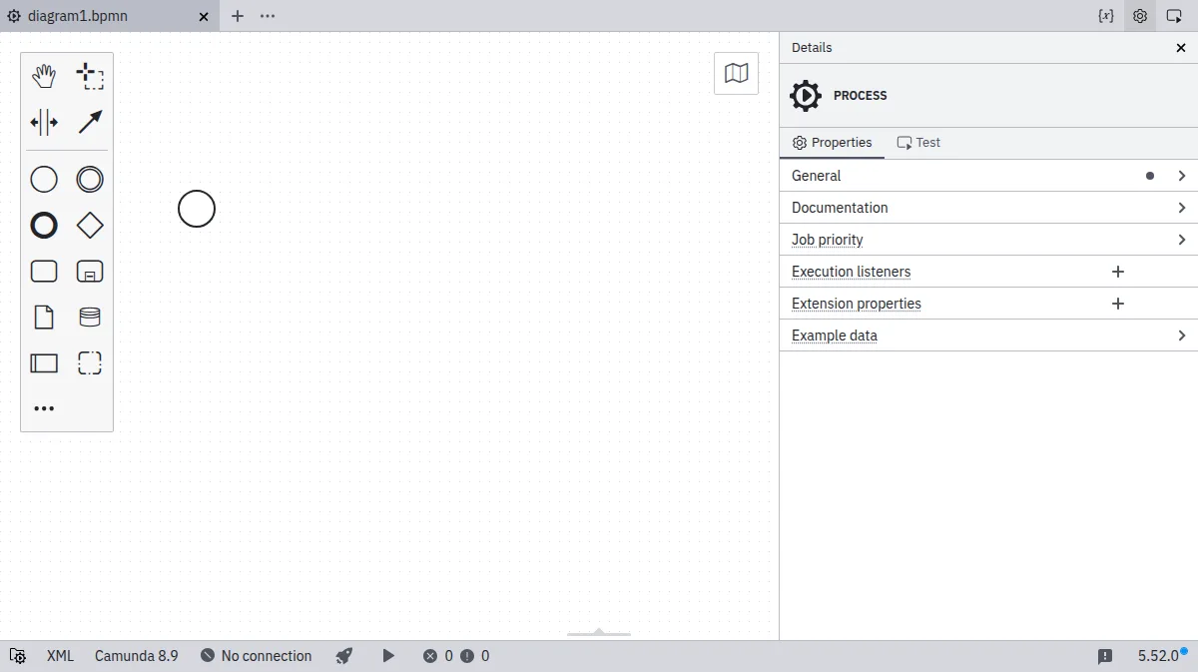Create a data object reference
The height and width of the screenshot is (672, 1198).
[x=44, y=318]
